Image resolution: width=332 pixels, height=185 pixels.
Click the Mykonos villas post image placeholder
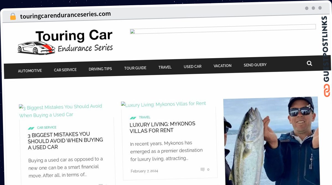coord(164,104)
